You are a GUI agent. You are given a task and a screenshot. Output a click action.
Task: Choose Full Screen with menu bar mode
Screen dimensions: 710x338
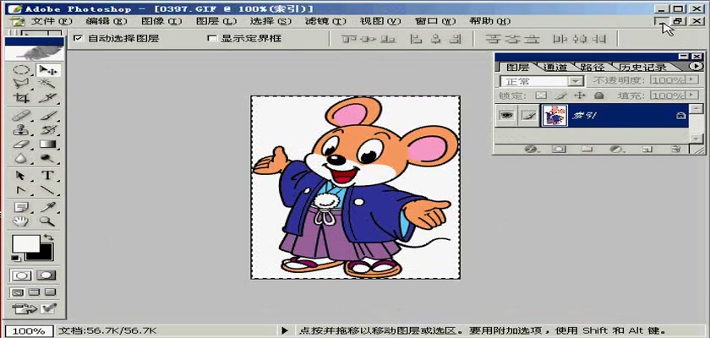[34, 292]
